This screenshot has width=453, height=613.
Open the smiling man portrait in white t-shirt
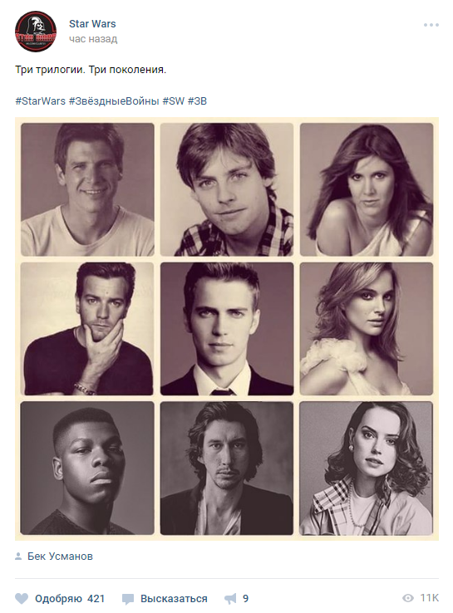coord(87,189)
